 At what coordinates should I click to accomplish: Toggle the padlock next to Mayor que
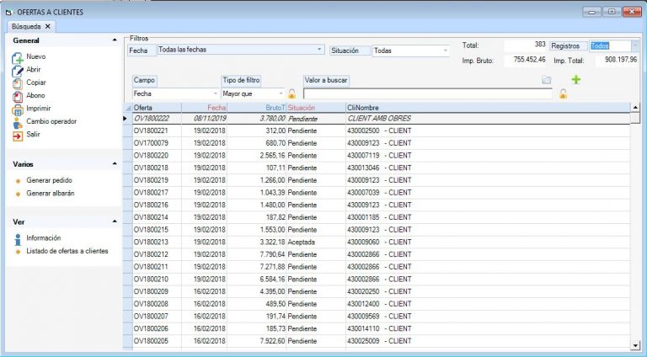coord(291,94)
